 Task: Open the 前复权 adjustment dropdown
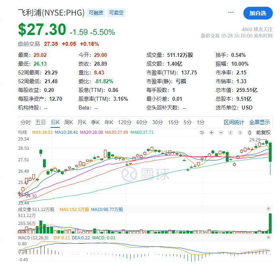click(263, 133)
